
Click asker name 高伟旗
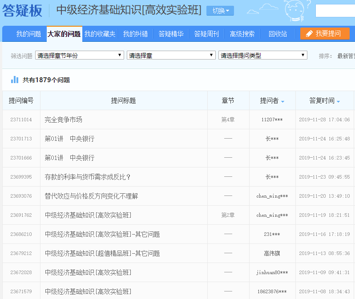[x=272, y=253]
